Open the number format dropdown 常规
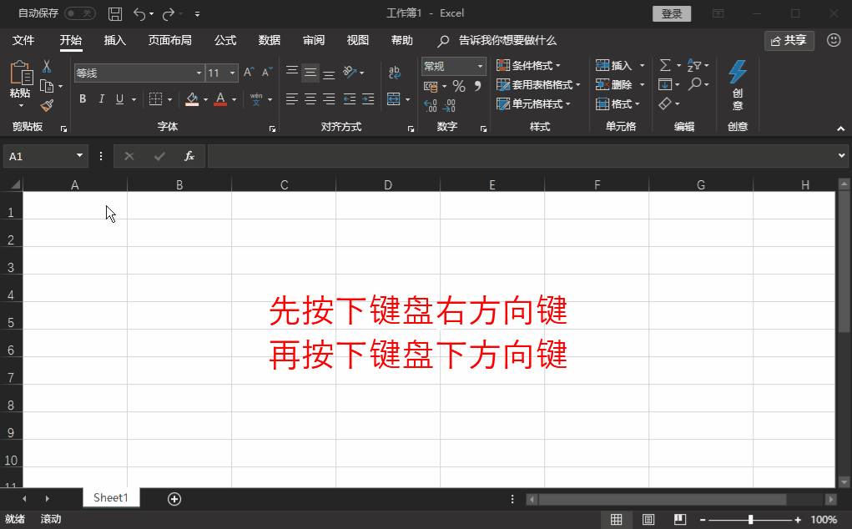 tap(481, 66)
